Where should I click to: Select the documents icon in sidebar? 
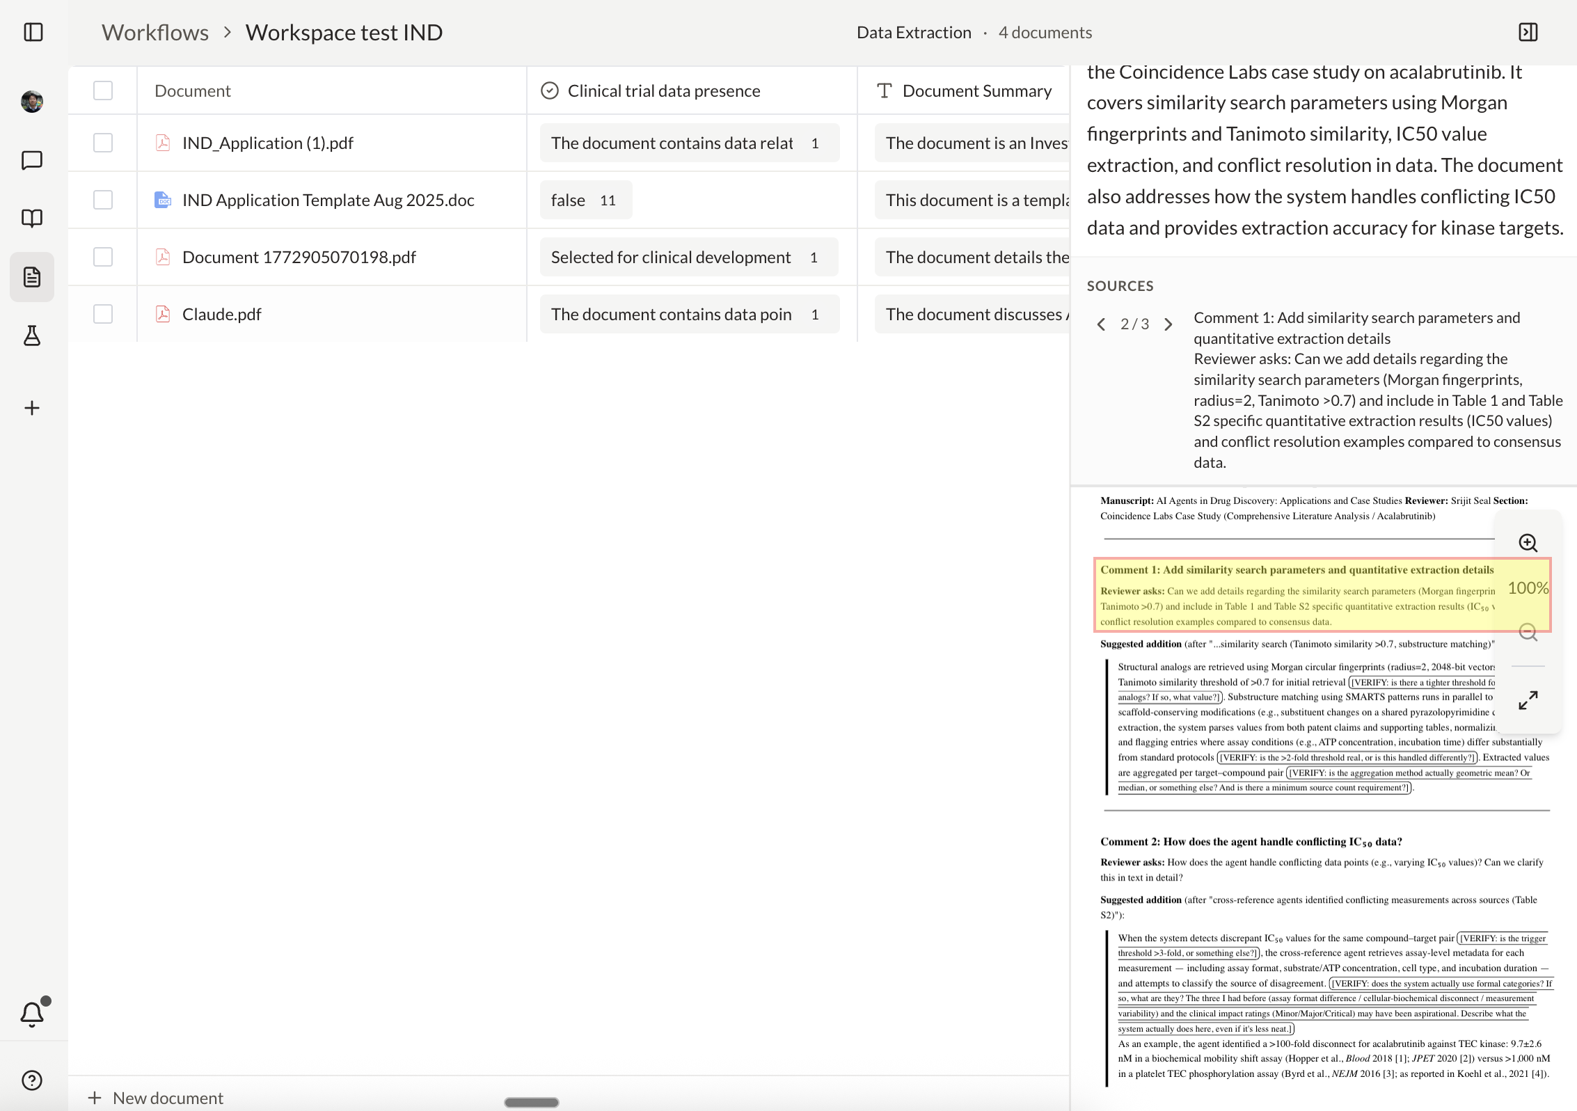coord(32,277)
